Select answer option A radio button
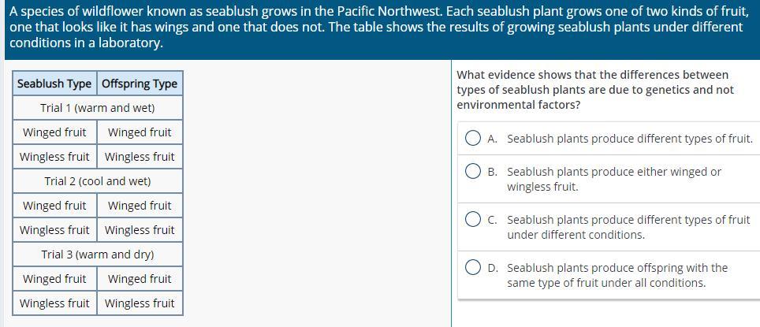 (473, 139)
